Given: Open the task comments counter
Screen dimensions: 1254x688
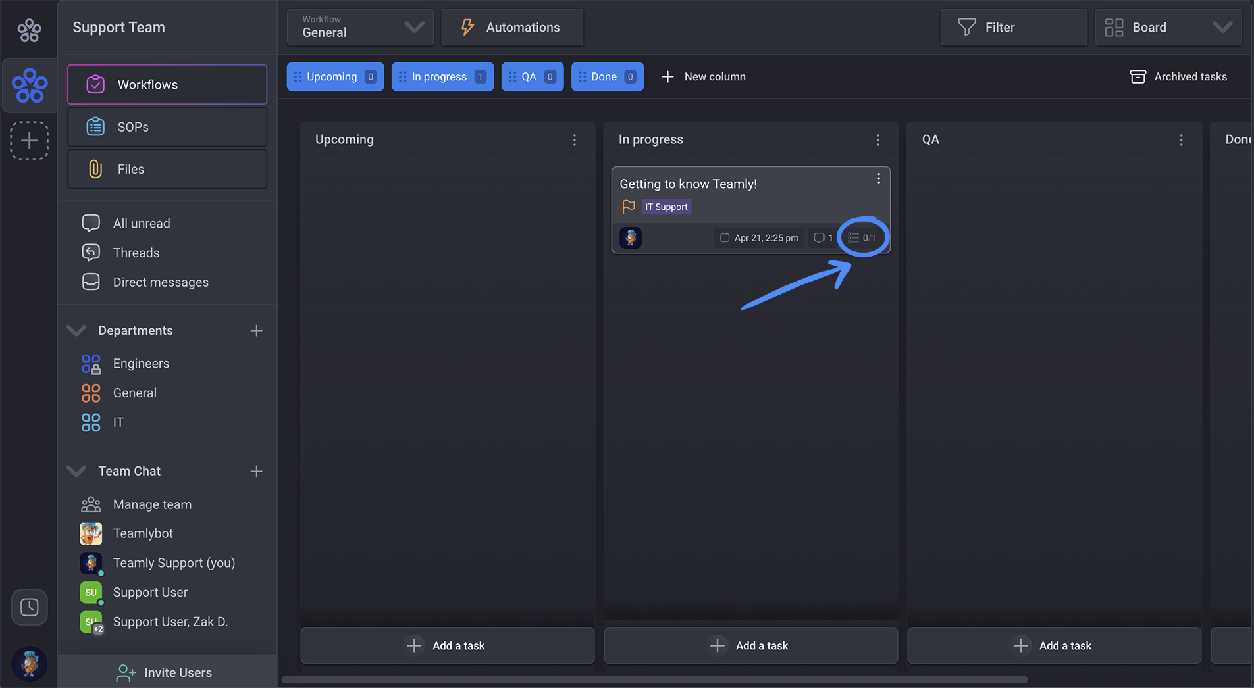Looking at the screenshot, I should pos(823,237).
